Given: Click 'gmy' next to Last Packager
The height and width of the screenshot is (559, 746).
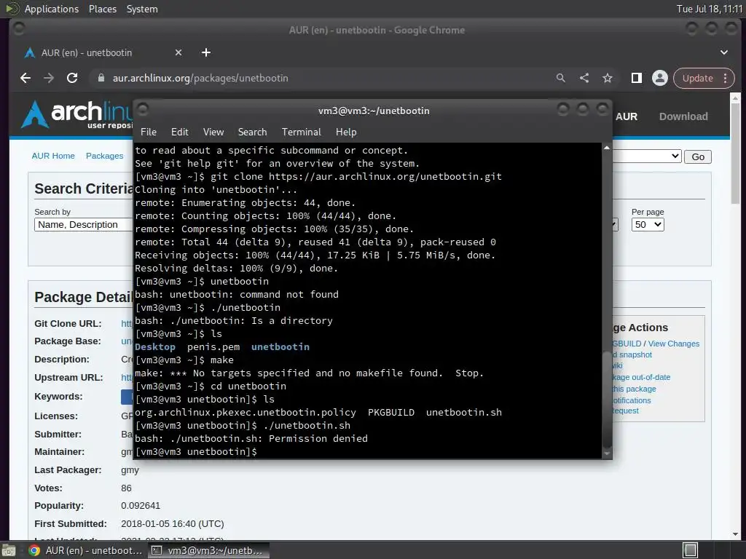Looking at the screenshot, I should pos(130,470).
